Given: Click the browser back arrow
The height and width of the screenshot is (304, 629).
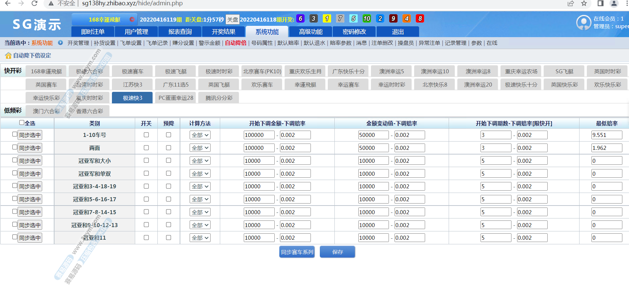Looking at the screenshot, I should tap(8, 3).
